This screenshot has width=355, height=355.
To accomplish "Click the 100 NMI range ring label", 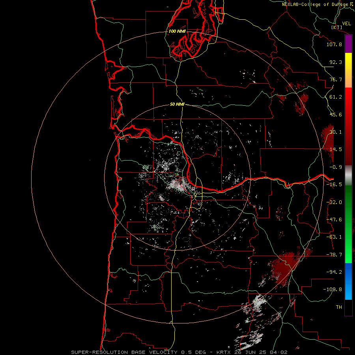I will 177,31.
